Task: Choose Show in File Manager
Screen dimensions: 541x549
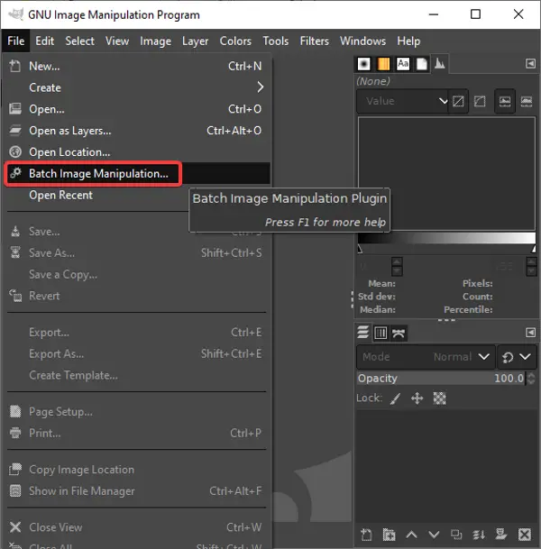Action: (x=136, y=491)
